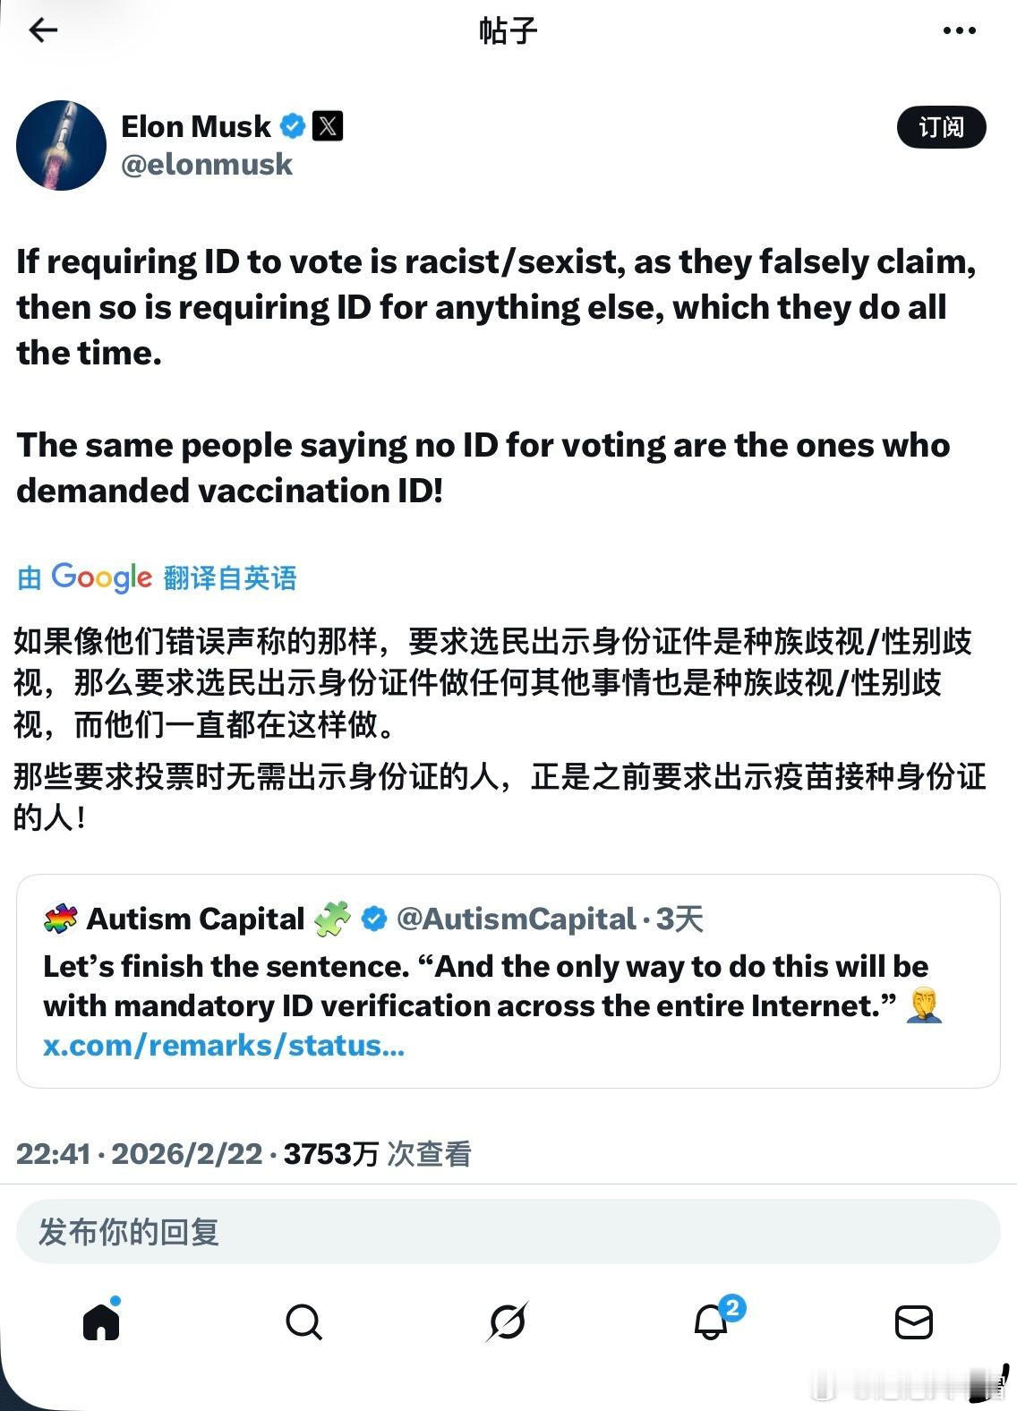Open the three-dot overflow menu

959,30
